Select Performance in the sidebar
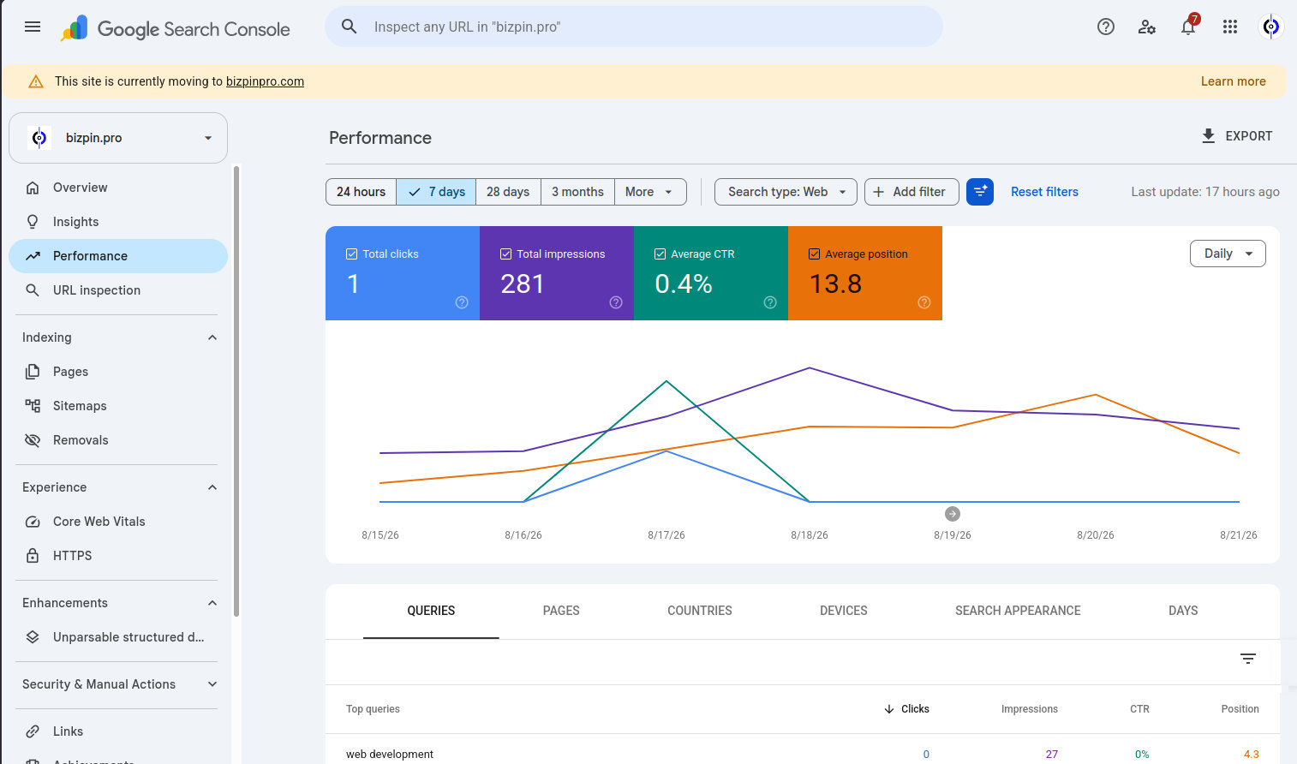Viewport: 1297px width, 764px height. pyautogui.click(x=118, y=256)
